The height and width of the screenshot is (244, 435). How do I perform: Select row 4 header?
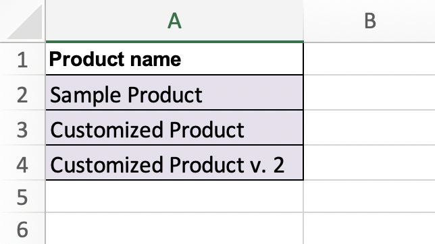22,162
